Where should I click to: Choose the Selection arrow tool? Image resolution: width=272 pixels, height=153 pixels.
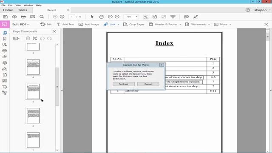(92, 17)
